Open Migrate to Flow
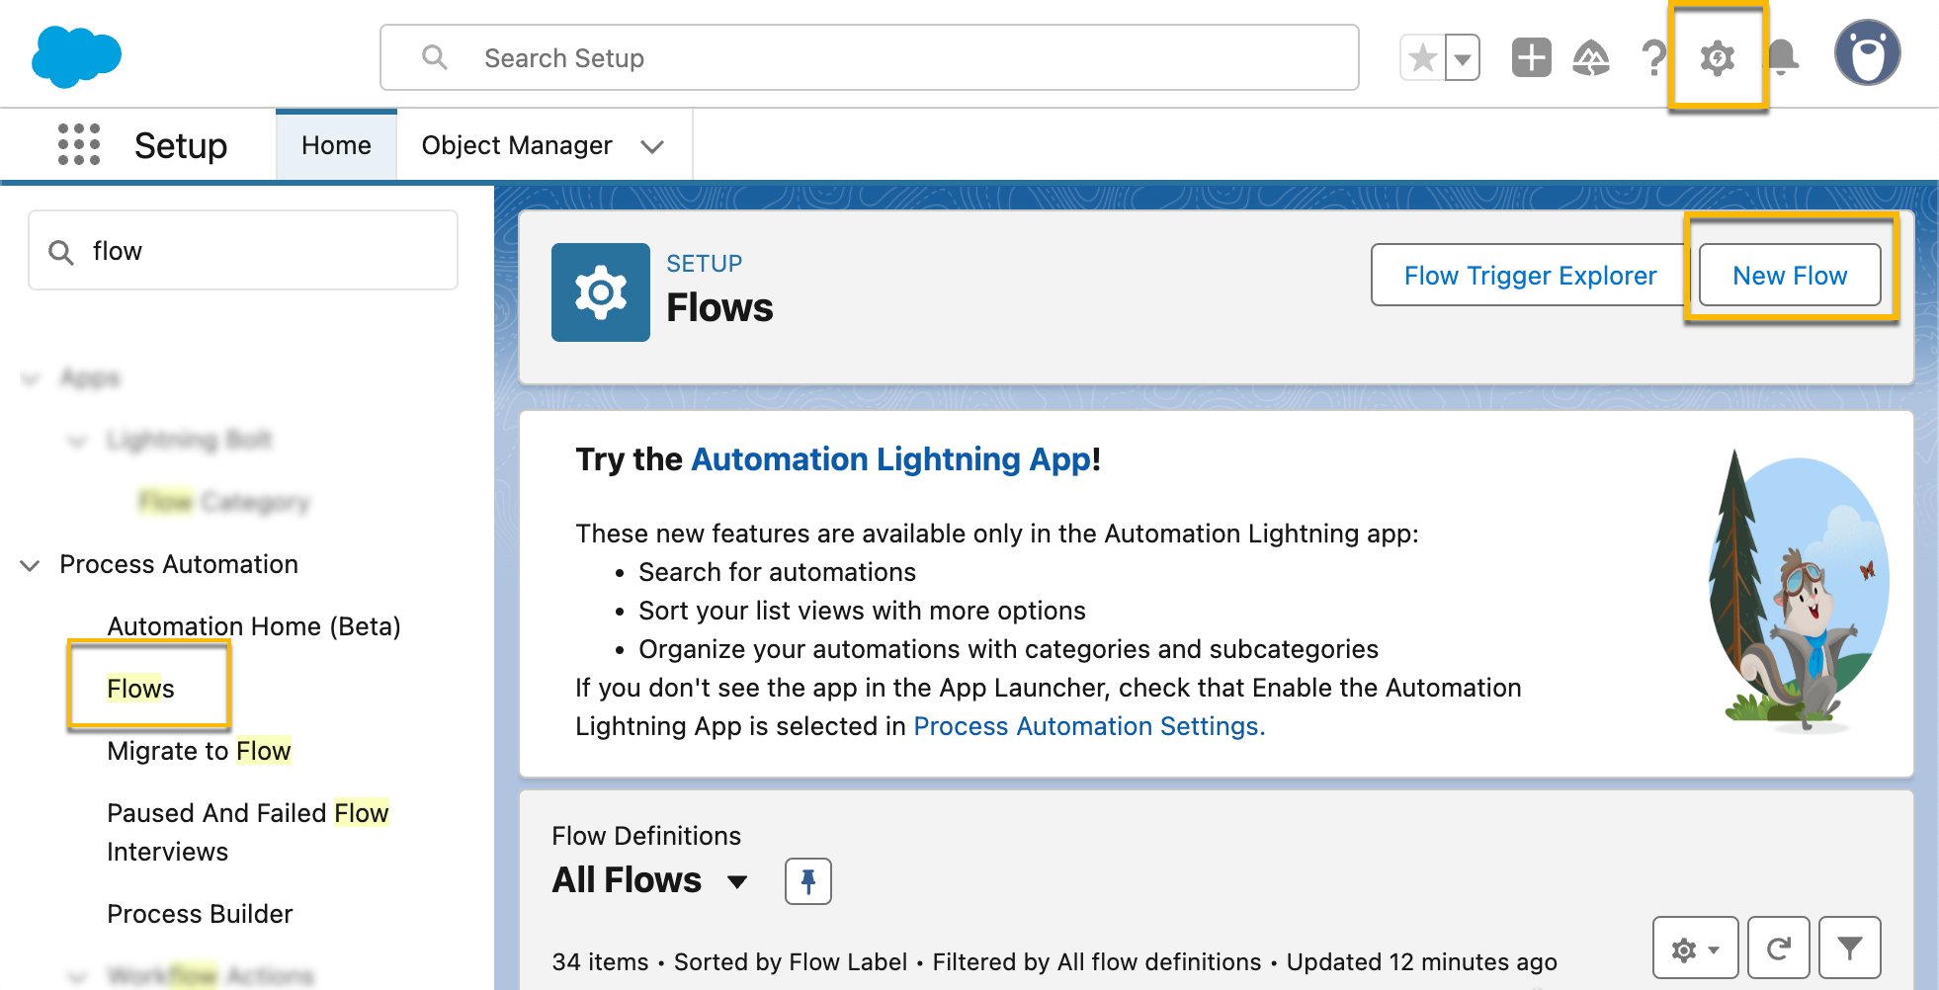The width and height of the screenshot is (1939, 990). pyautogui.click(x=199, y=751)
